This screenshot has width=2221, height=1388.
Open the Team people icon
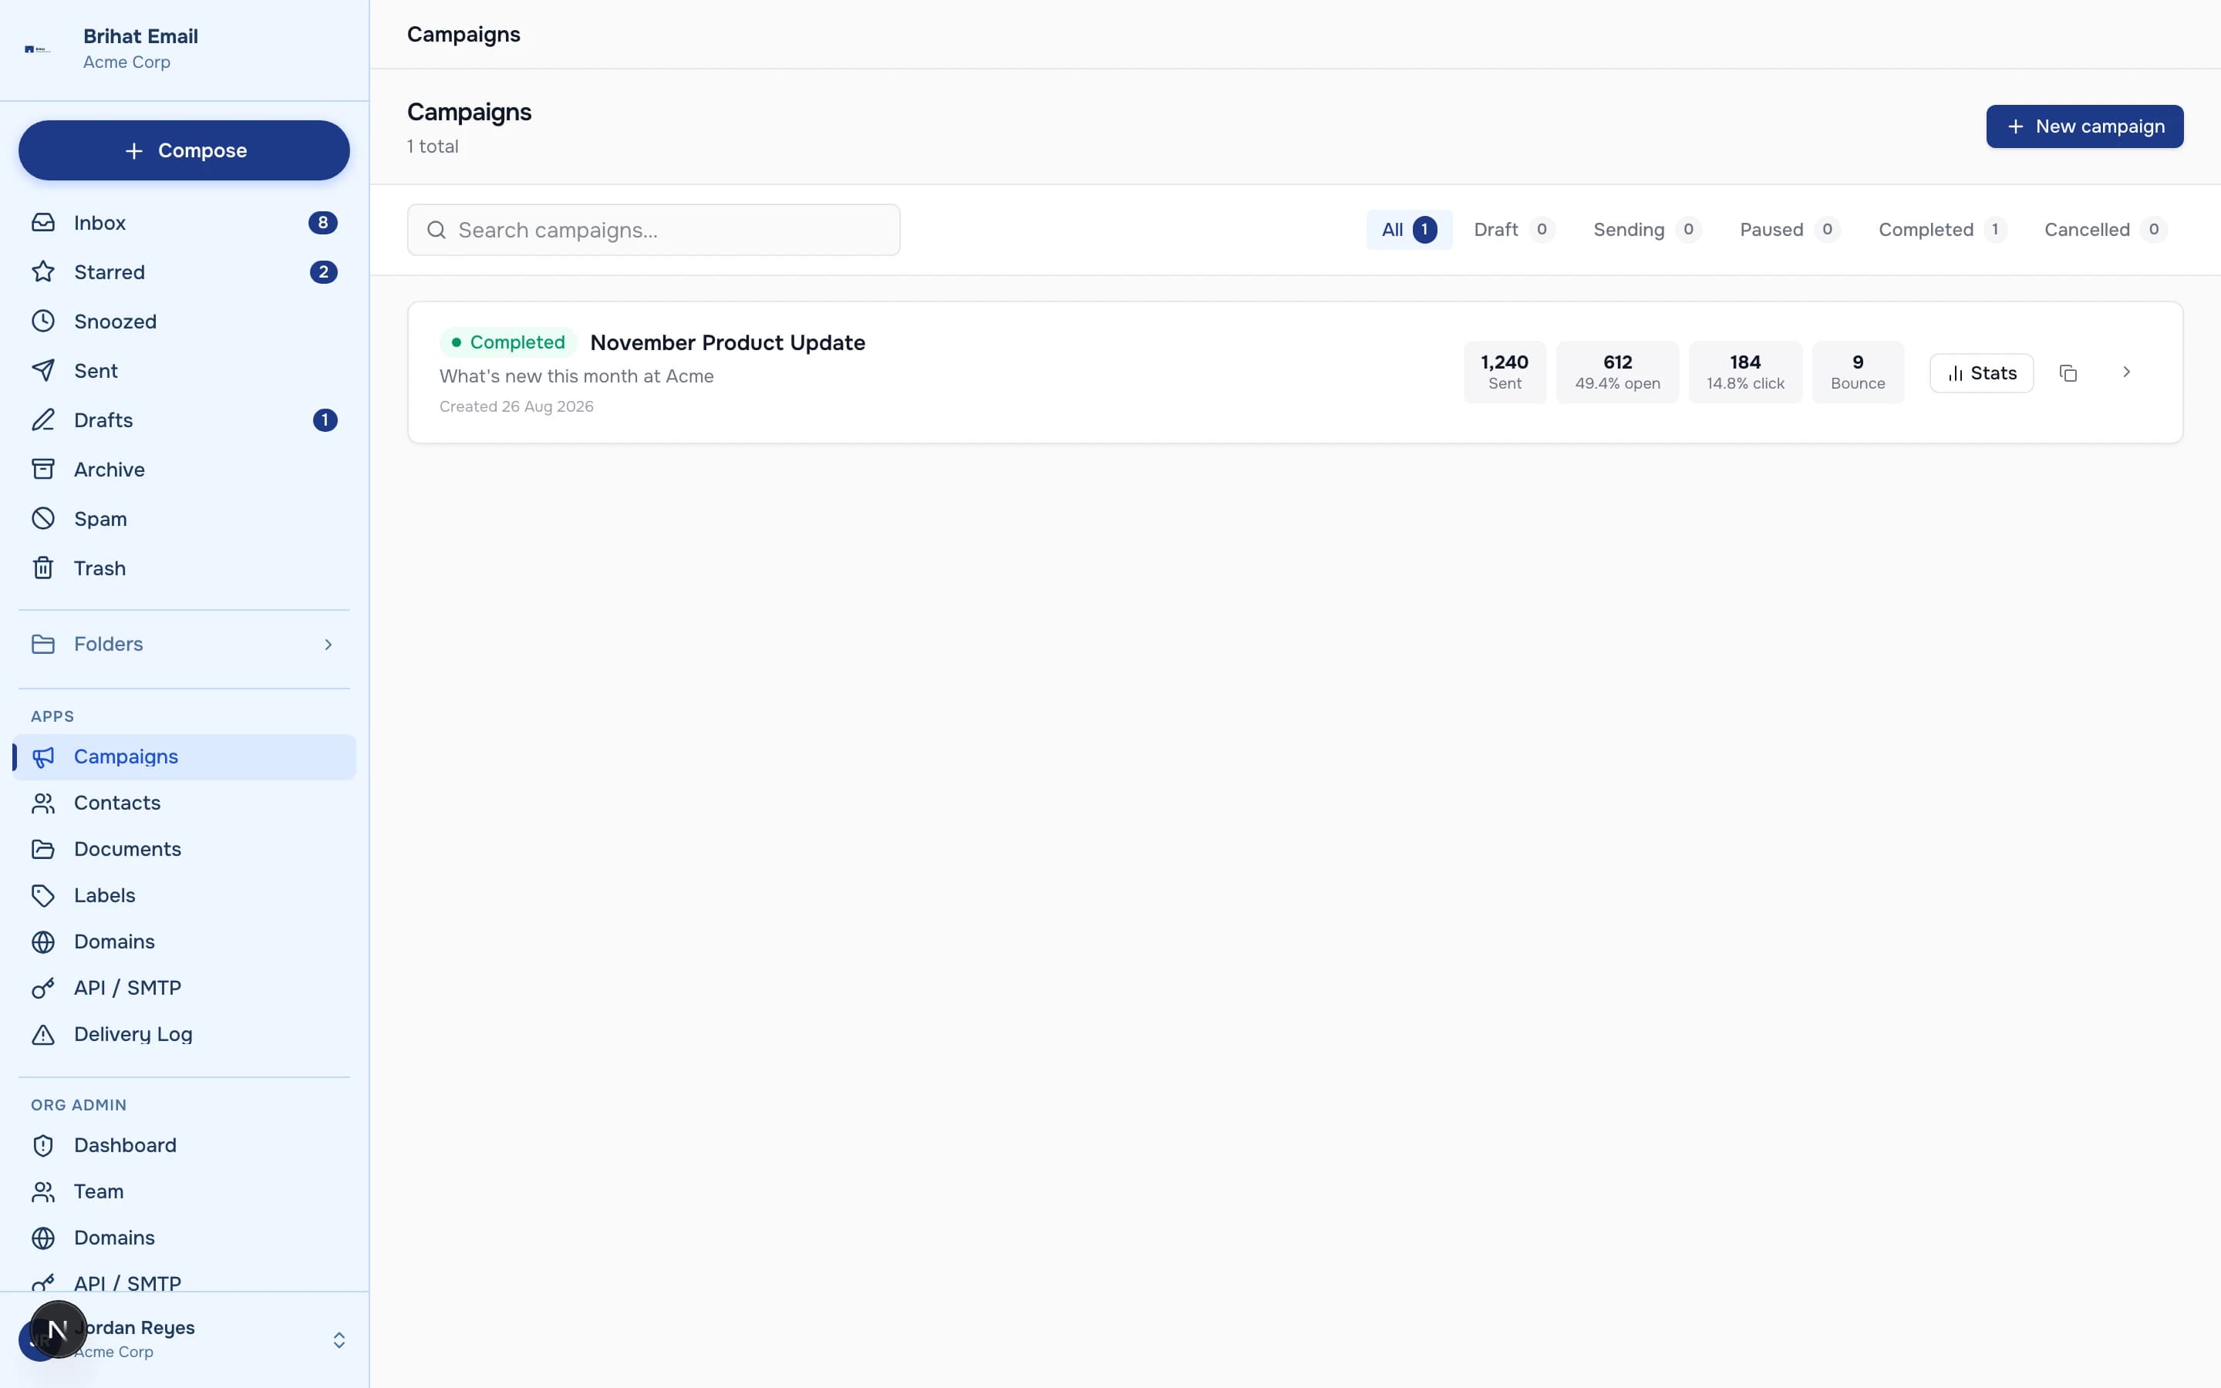tap(43, 1191)
